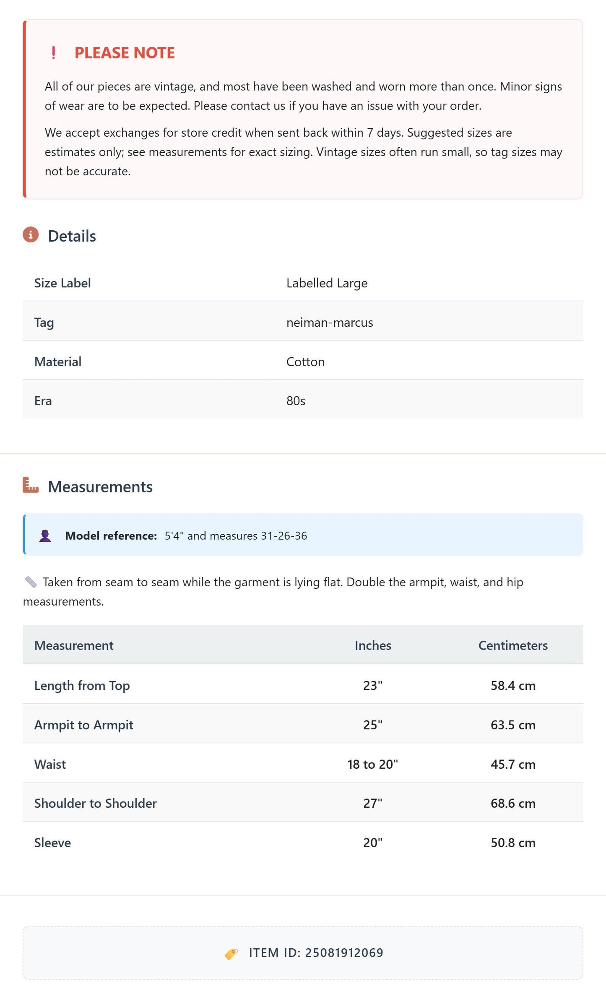Click the model reference person icon
Image resolution: width=606 pixels, height=999 pixels.
(45, 536)
